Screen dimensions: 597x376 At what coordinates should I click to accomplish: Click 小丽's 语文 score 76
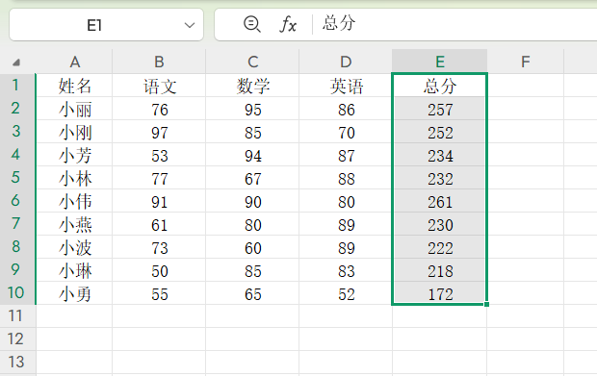click(x=159, y=110)
